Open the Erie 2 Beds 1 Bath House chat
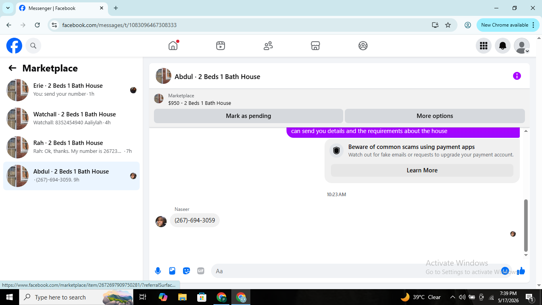542x305 pixels. [x=71, y=90]
